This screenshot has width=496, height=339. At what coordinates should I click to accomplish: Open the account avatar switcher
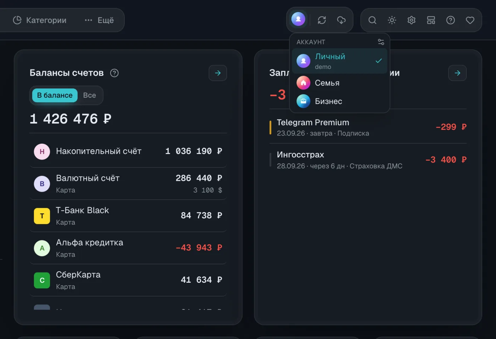[x=298, y=19]
